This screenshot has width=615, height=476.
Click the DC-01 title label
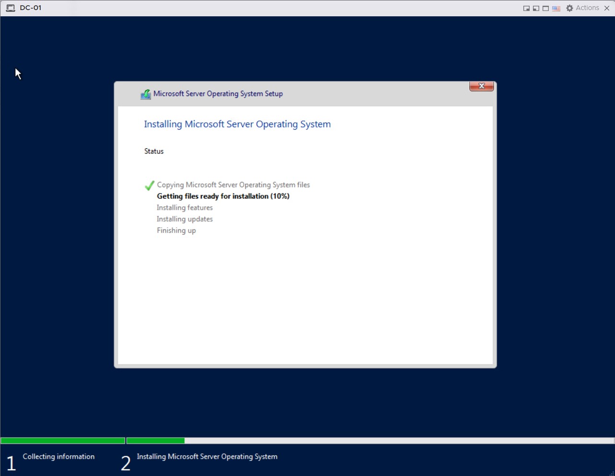(x=31, y=8)
